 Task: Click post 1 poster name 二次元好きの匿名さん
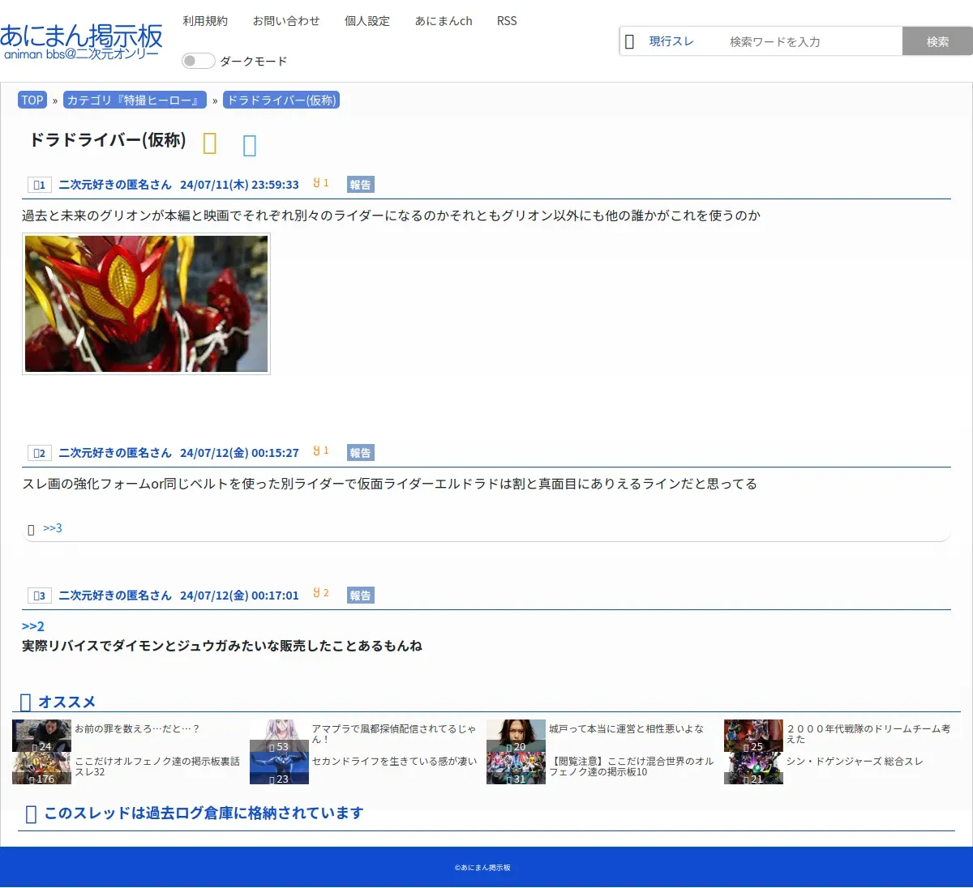coord(115,185)
